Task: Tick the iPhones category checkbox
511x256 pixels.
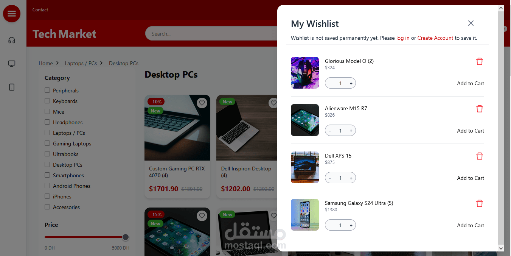Action: tap(47, 196)
